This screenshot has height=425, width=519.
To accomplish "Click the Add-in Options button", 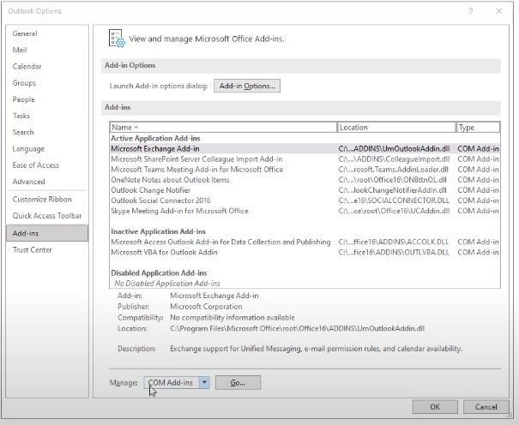I will (x=247, y=86).
